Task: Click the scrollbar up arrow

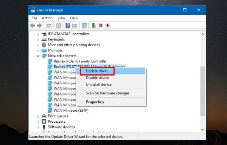Action: [x=202, y=34]
